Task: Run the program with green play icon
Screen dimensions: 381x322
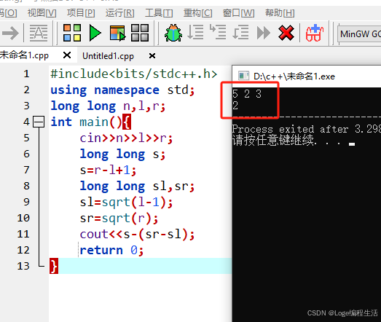Action: click(x=95, y=33)
